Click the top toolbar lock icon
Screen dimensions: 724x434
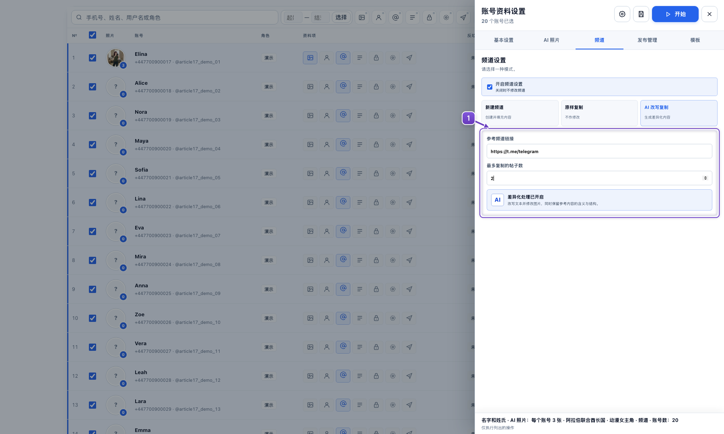[430, 17]
